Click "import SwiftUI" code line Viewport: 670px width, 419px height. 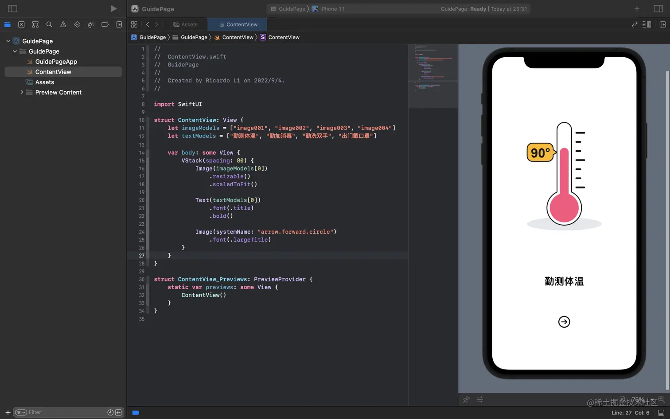click(x=178, y=104)
